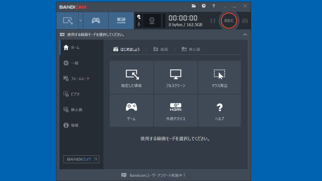322x181 pixels.
Task: Toggle the mouse cursor effect icon
Action: (x=139, y=17)
